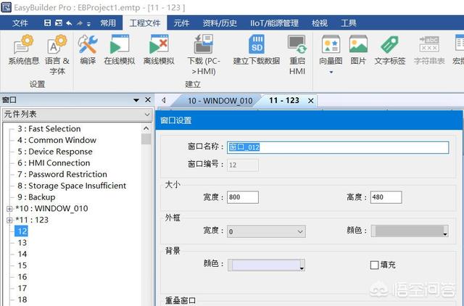464x306 pixels.
Task: Select window 12 in the list
Action: (x=22, y=231)
